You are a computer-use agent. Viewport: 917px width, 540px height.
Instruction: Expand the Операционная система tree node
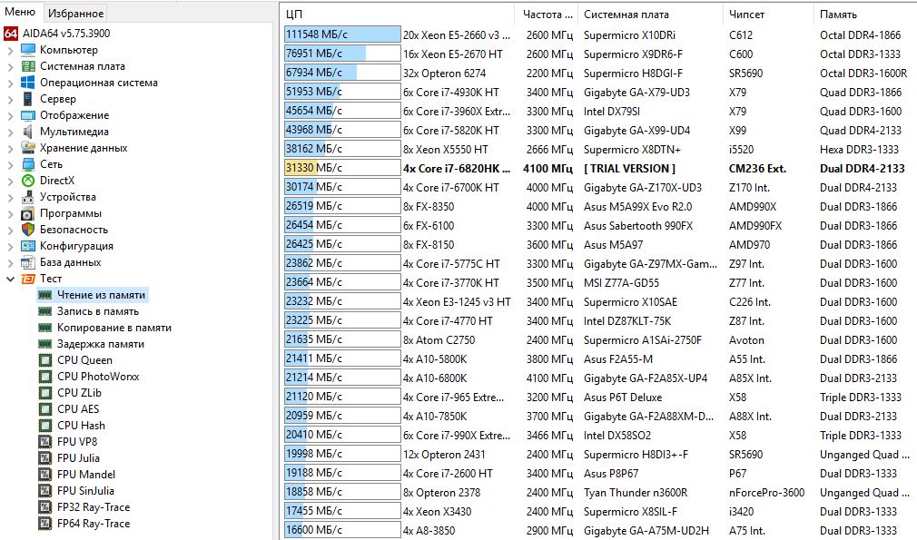point(10,83)
